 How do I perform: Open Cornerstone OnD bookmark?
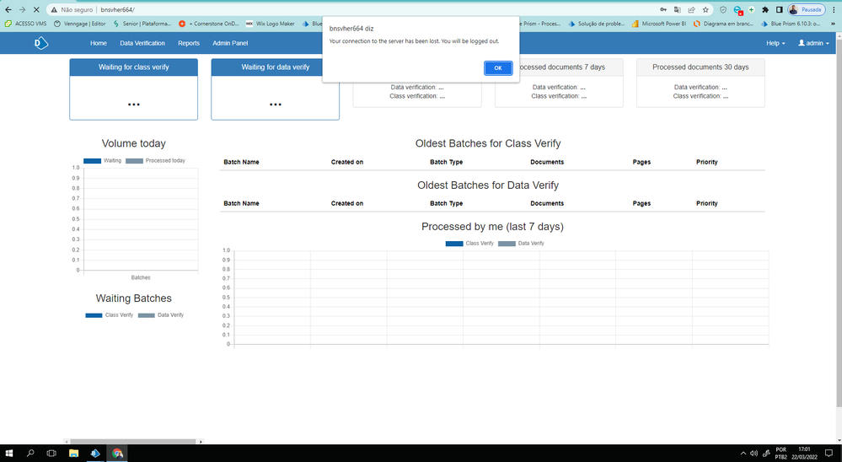coord(208,24)
